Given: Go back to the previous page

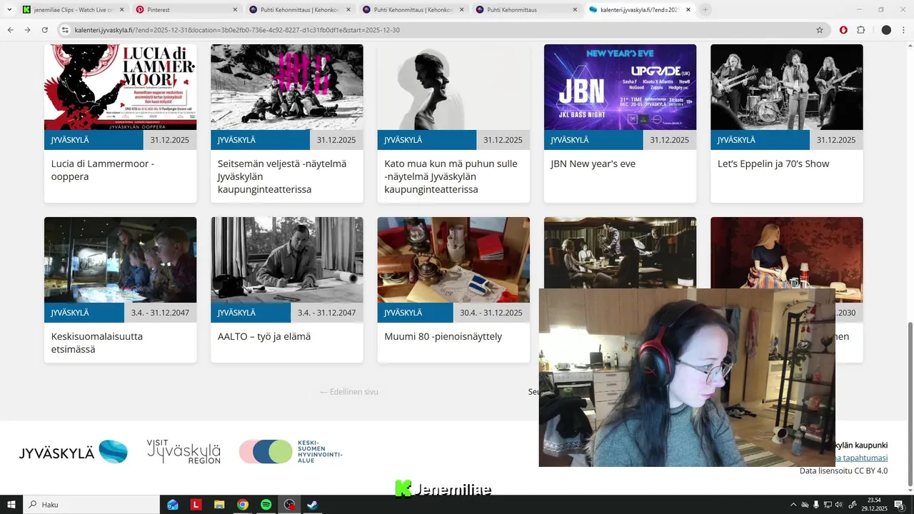Looking at the screenshot, I should [10, 30].
